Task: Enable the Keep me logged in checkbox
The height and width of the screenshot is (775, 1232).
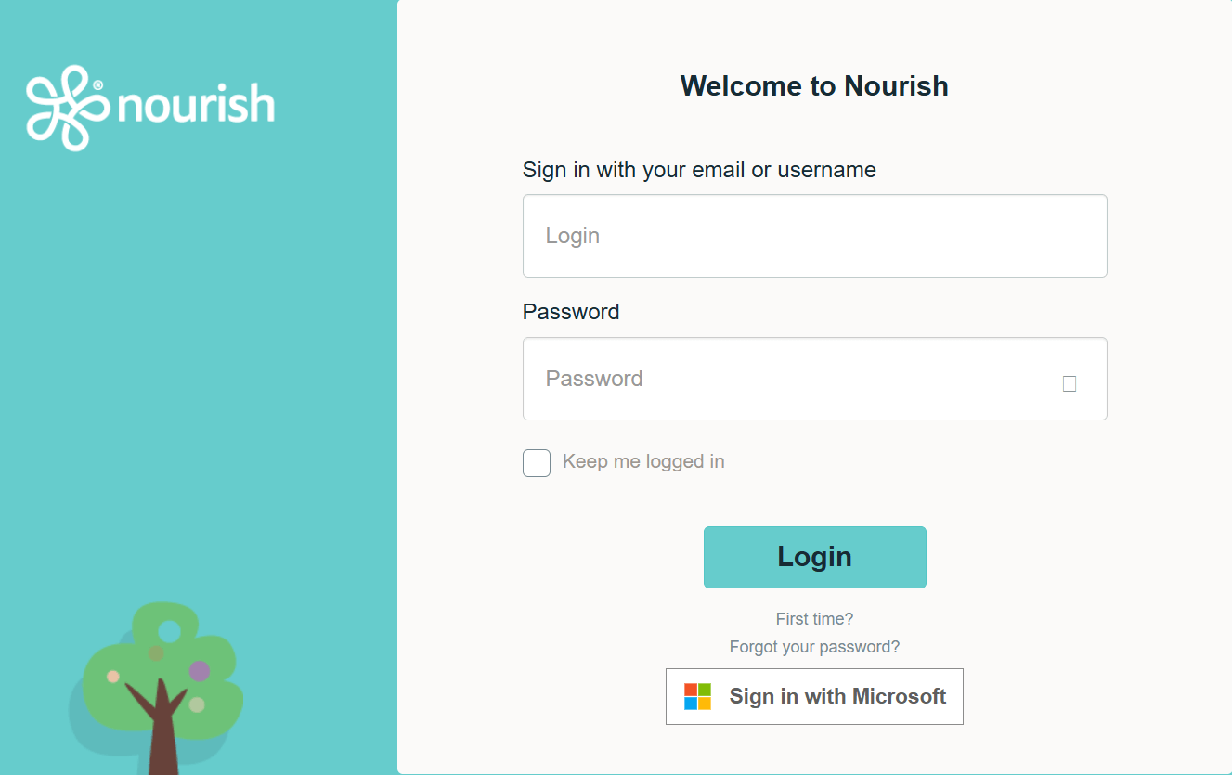Action: [537, 462]
